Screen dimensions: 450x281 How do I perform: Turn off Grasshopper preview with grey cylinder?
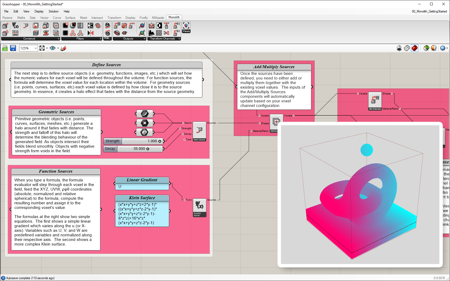[x=399, y=48]
